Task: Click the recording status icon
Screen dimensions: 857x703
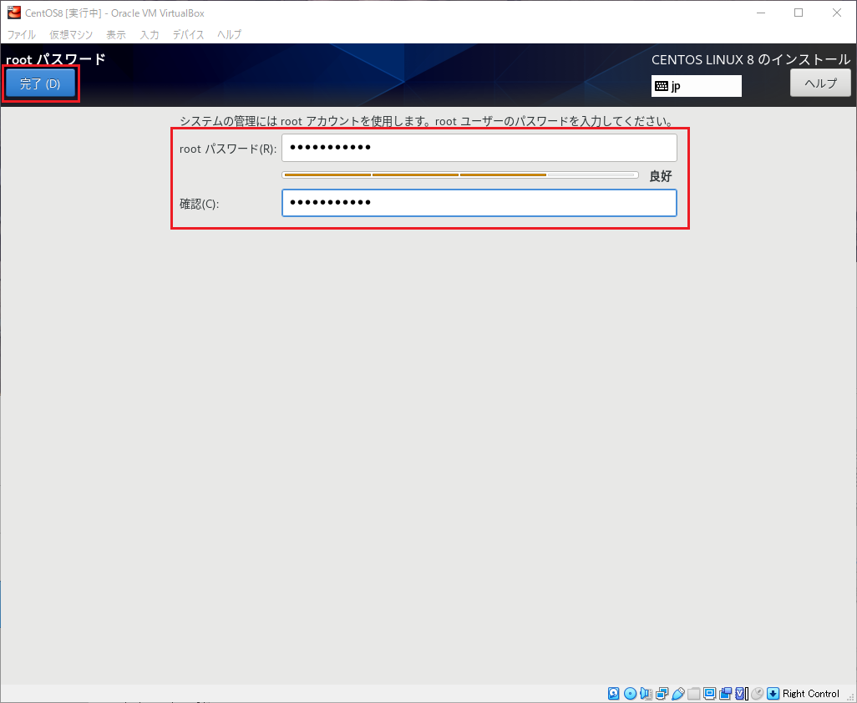Action: point(725,694)
